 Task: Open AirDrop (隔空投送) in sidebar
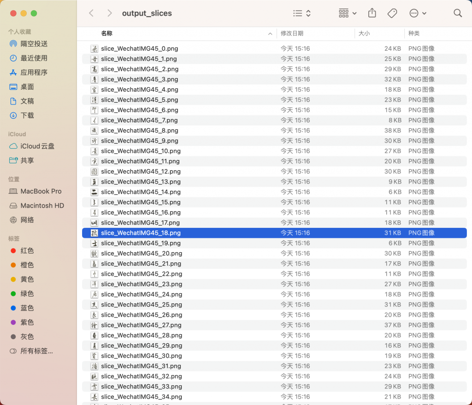[x=34, y=44]
